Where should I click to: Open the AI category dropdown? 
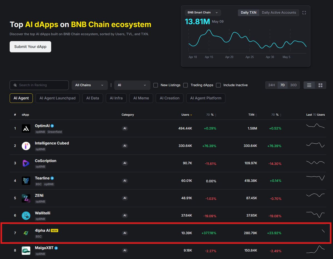pos(132,85)
